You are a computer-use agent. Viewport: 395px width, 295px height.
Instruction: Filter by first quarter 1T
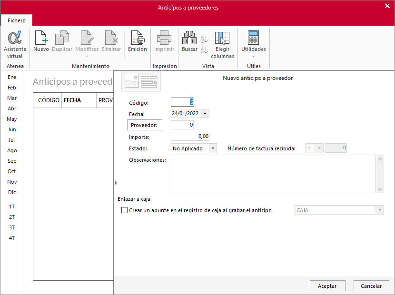click(12, 206)
